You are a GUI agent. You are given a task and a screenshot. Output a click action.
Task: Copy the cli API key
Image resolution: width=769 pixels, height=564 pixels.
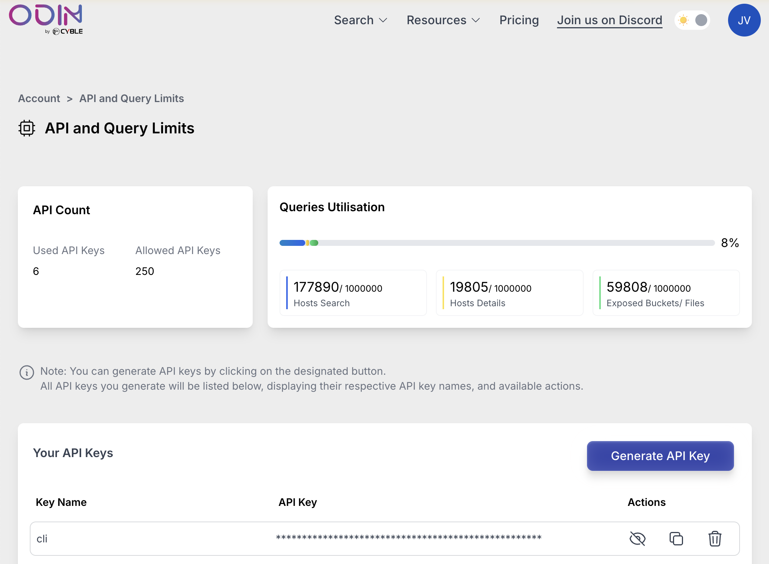(x=676, y=539)
